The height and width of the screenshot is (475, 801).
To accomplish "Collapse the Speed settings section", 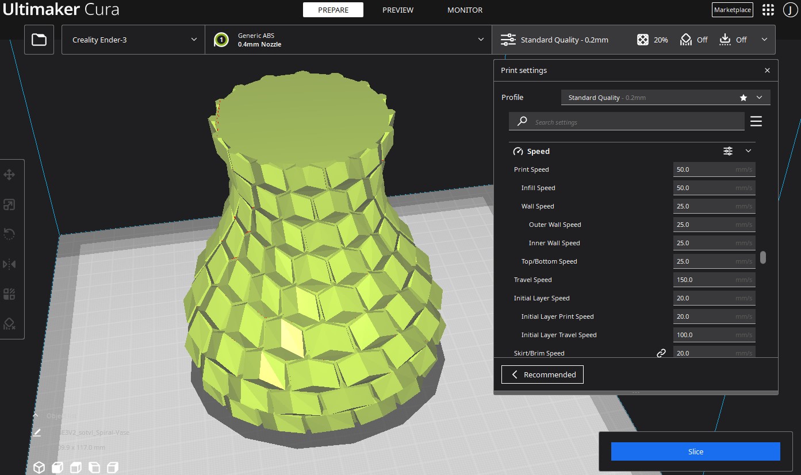I will [x=748, y=151].
